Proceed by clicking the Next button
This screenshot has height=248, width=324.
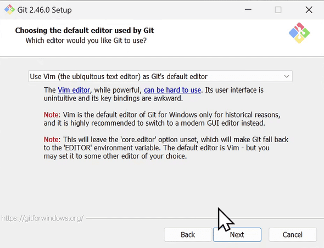(x=237, y=235)
